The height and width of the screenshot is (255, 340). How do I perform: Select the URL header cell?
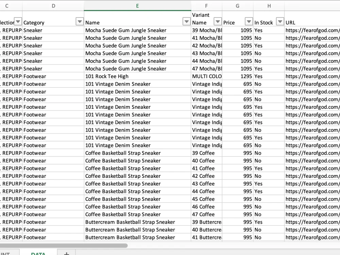click(312, 19)
